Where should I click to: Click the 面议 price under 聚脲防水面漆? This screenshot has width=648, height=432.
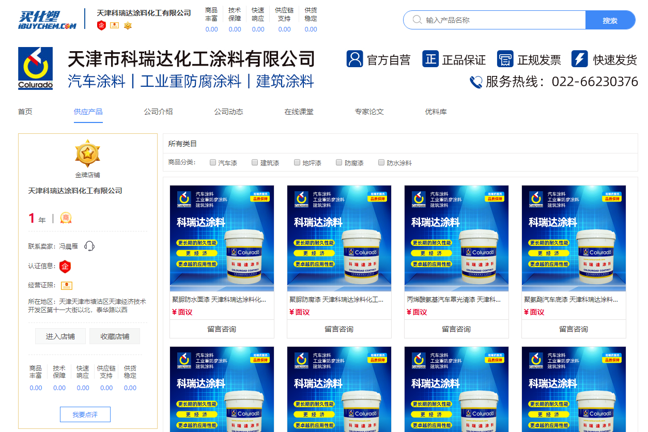pos(182,312)
